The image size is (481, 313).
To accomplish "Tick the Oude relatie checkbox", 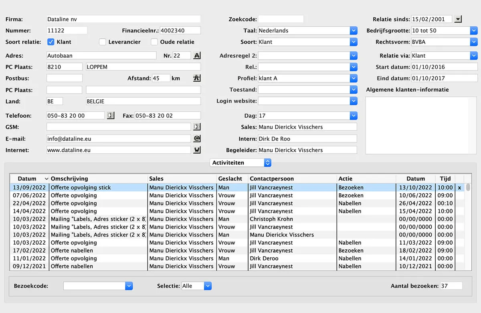I will [x=154, y=42].
